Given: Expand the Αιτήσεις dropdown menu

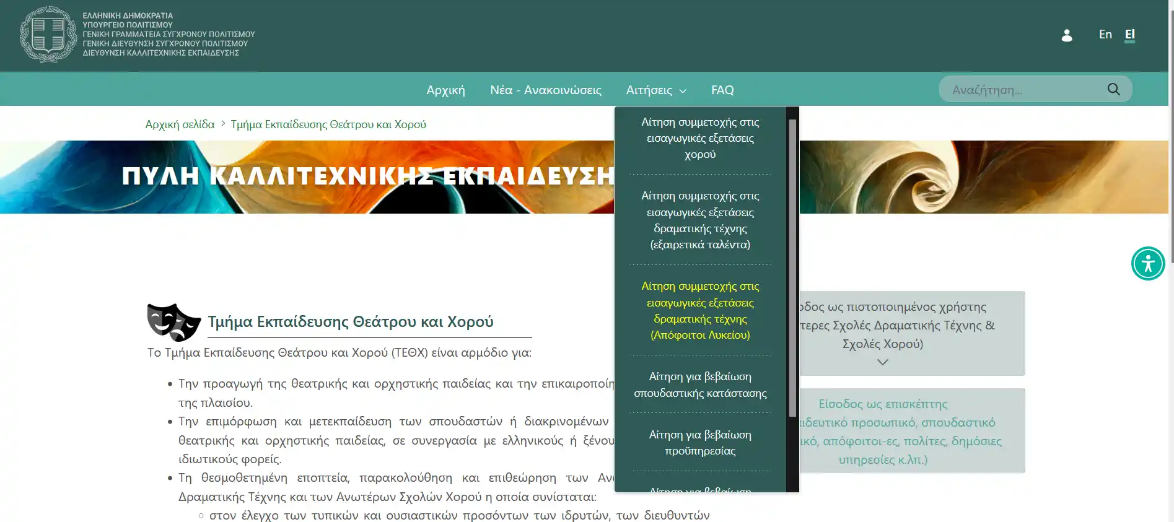Looking at the screenshot, I should (x=655, y=90).
